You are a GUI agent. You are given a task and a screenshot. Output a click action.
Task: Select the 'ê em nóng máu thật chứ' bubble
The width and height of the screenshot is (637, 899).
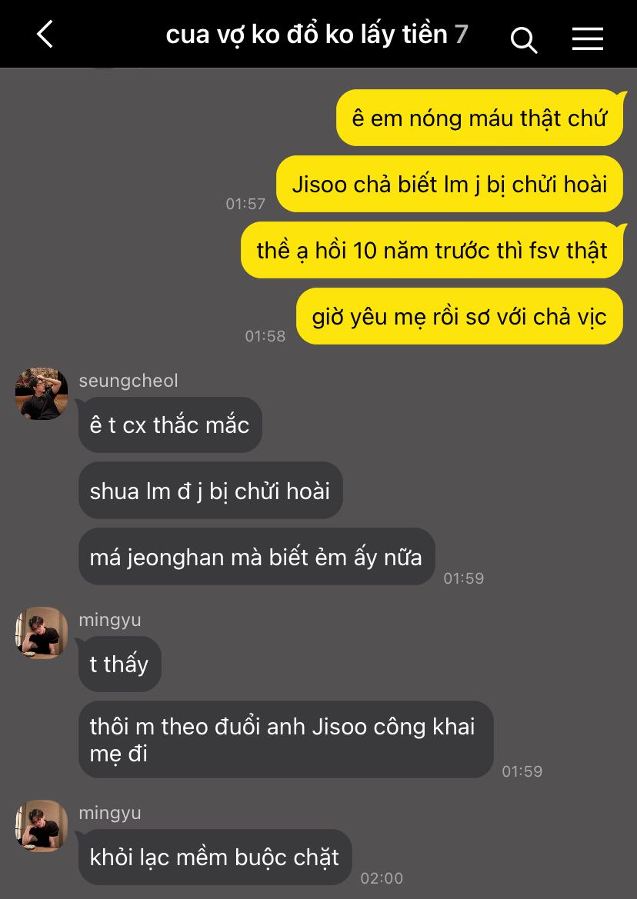pos(480,118)
